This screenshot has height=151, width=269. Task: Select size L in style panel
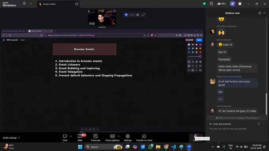(197, 70)
